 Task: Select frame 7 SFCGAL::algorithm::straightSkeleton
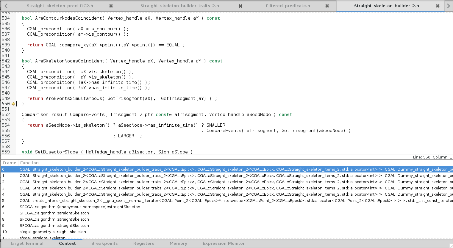pyautogui.click(x=226, y=213)
